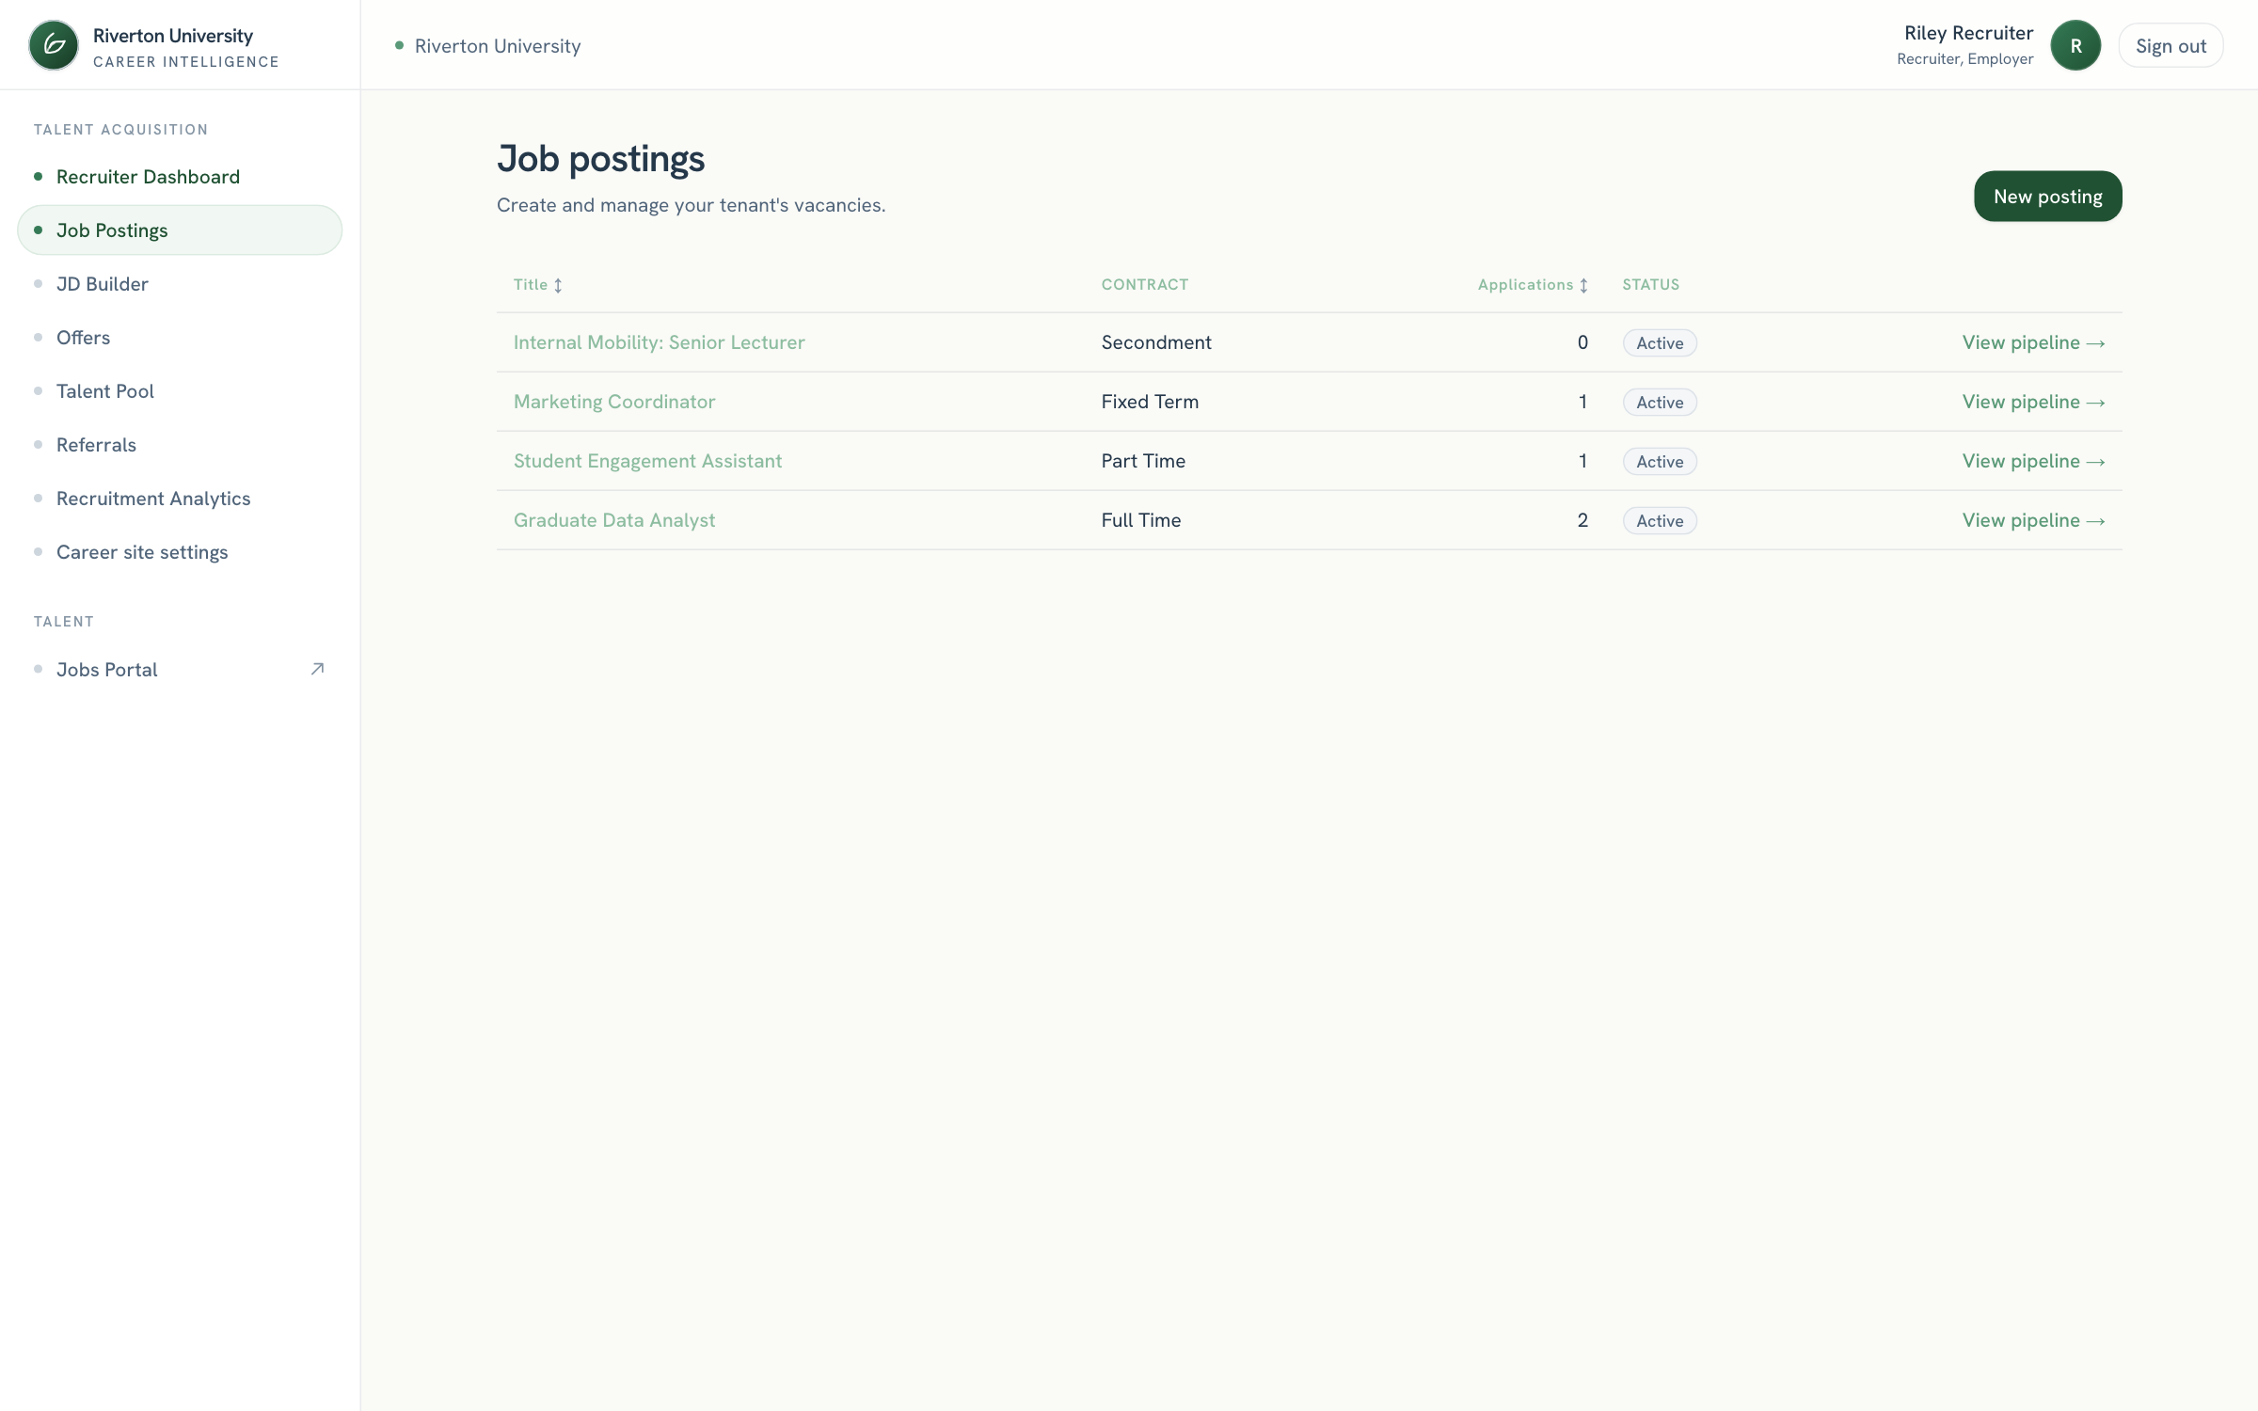Image resolution: width=2258 pixels, height=1411 pixels.
Task: Navigate to Talent Pool
Action: [180, 391]
